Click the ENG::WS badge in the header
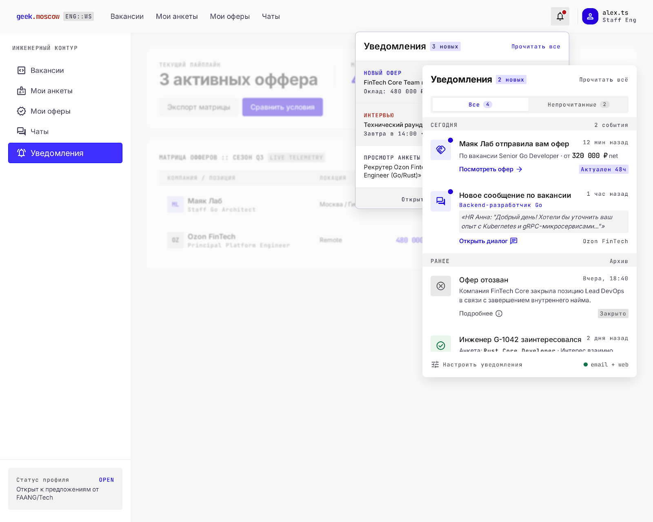Screen dimensions: 653x522 point(79,16)
